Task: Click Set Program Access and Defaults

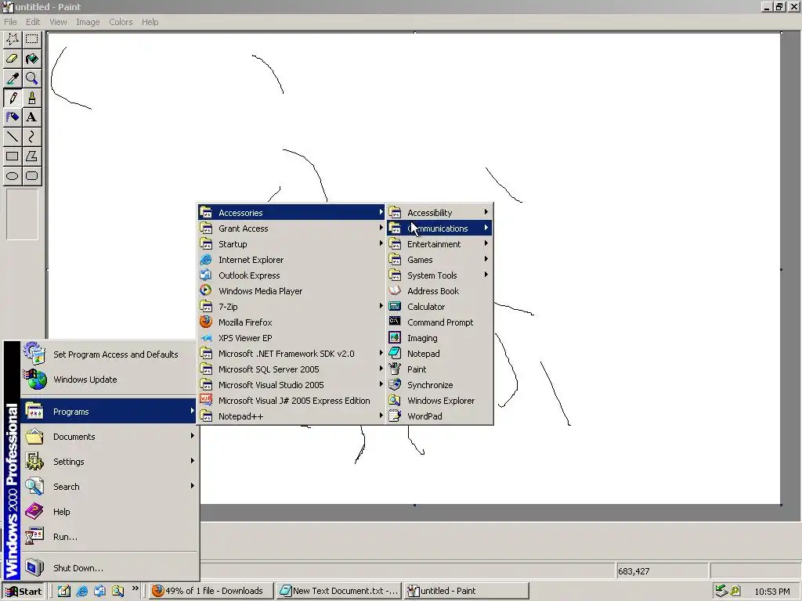Action: tap(109, 354)
